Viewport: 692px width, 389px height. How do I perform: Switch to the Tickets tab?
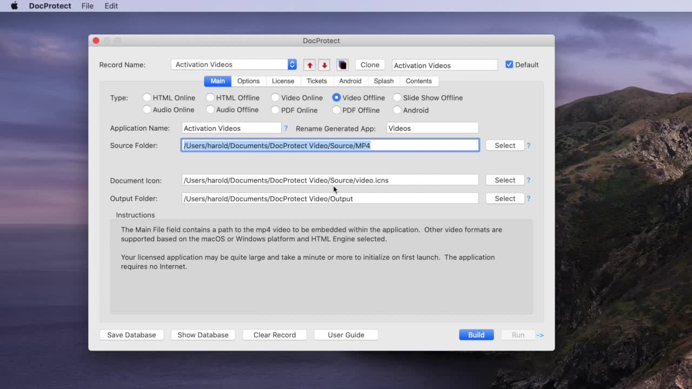(317, 81)
